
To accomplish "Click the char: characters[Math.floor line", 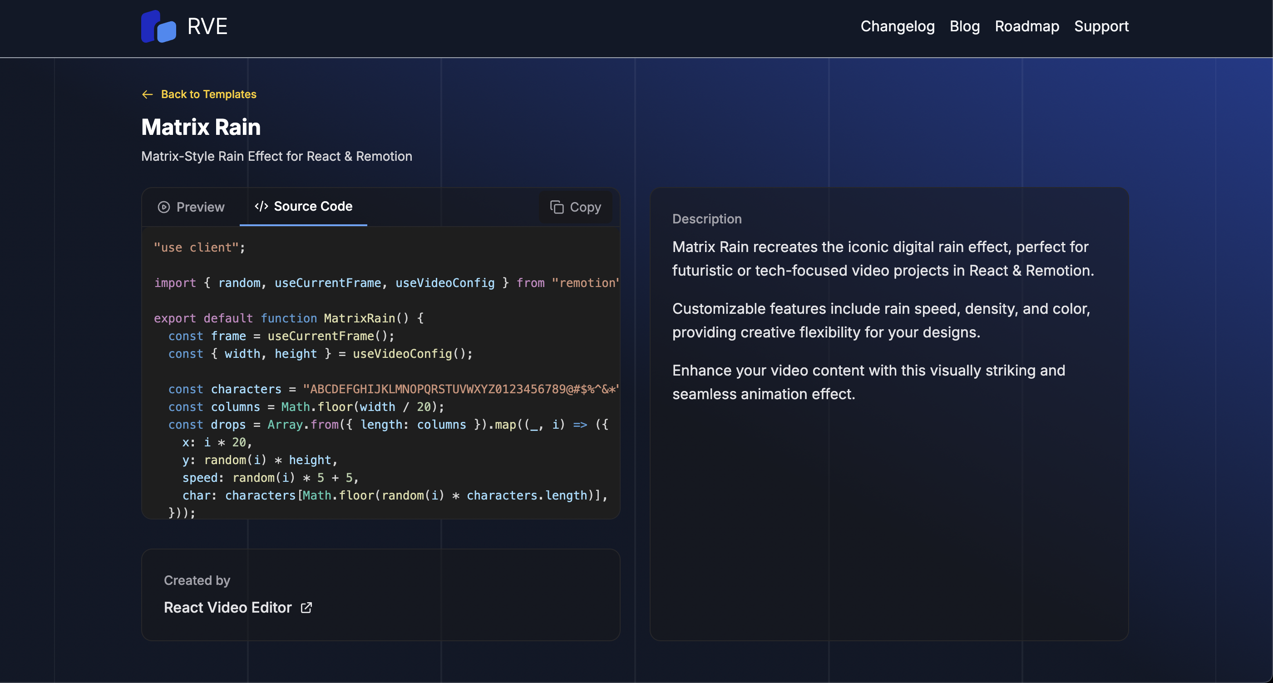I will (395, 496).
